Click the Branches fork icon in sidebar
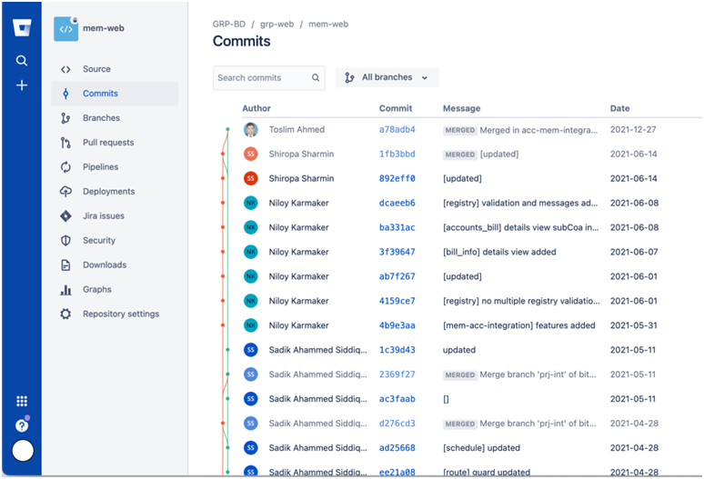The image size is (704, 479). 66,118
